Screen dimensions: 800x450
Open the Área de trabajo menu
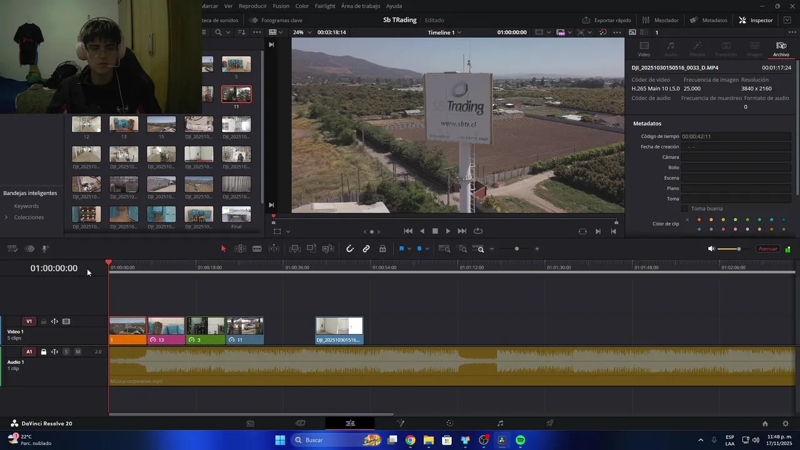(361, 6)
